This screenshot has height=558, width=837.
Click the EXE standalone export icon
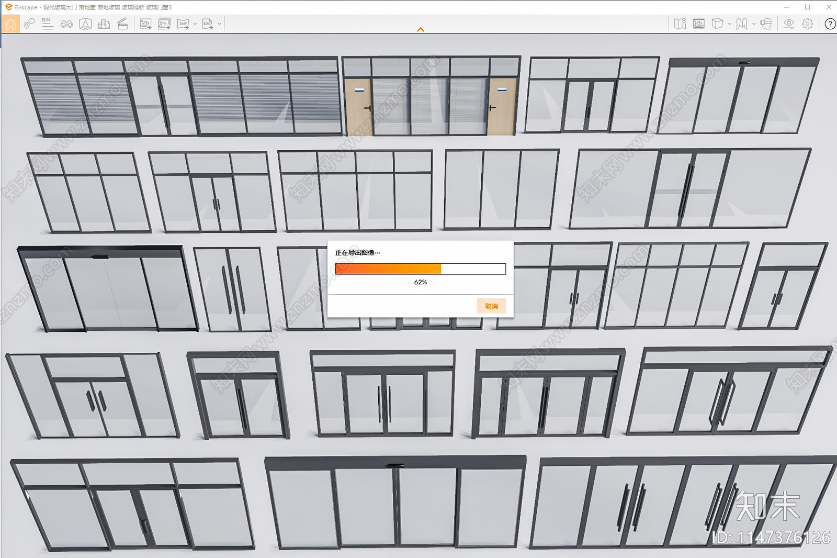point(208,24)
